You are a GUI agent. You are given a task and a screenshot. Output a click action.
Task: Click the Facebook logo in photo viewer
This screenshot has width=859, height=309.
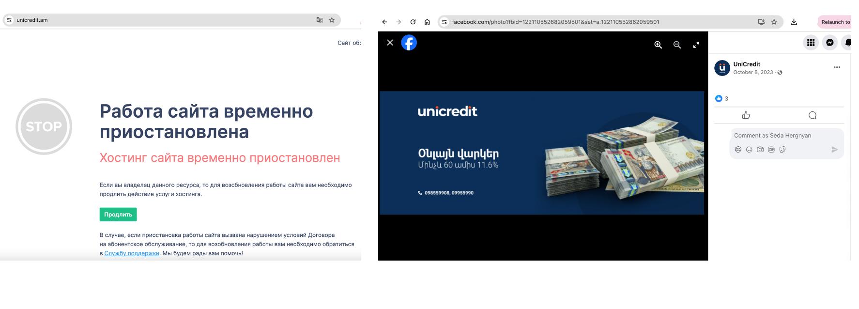409,43
